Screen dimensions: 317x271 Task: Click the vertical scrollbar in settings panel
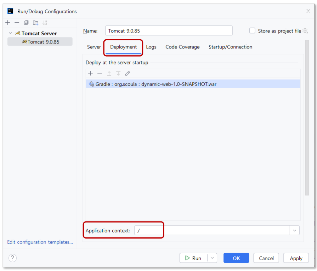point(307,118)
